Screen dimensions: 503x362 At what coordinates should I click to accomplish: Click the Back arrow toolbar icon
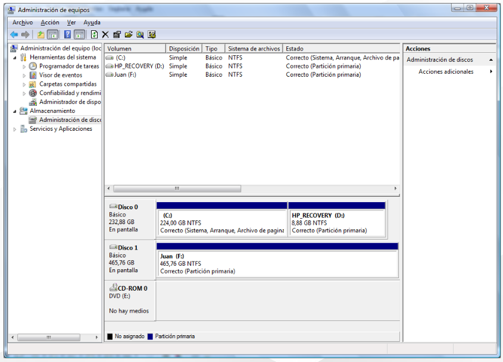click(14, 34)
